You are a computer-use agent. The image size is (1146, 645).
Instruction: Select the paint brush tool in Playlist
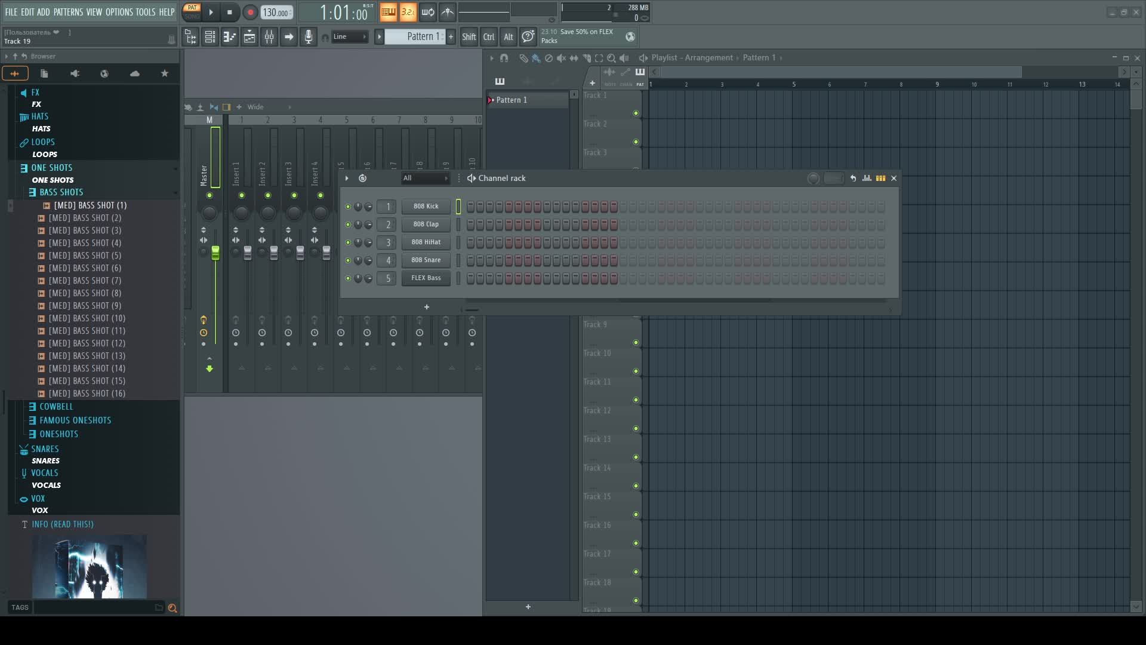[x=535, y=58]
